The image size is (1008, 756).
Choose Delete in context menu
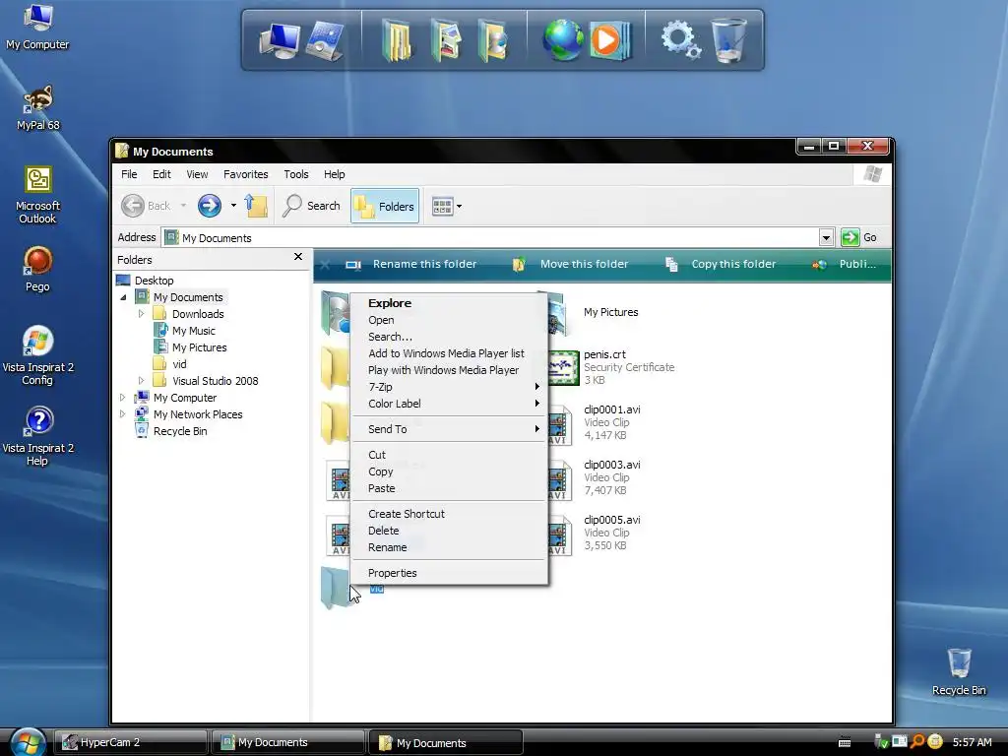(x=449, y=531)
